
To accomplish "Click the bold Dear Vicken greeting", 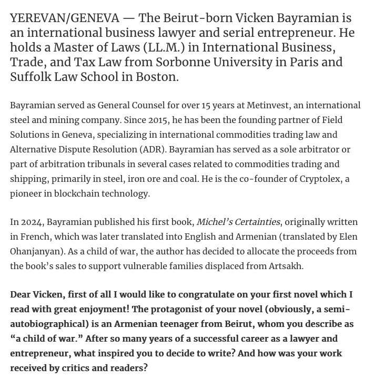I will 36,294.
